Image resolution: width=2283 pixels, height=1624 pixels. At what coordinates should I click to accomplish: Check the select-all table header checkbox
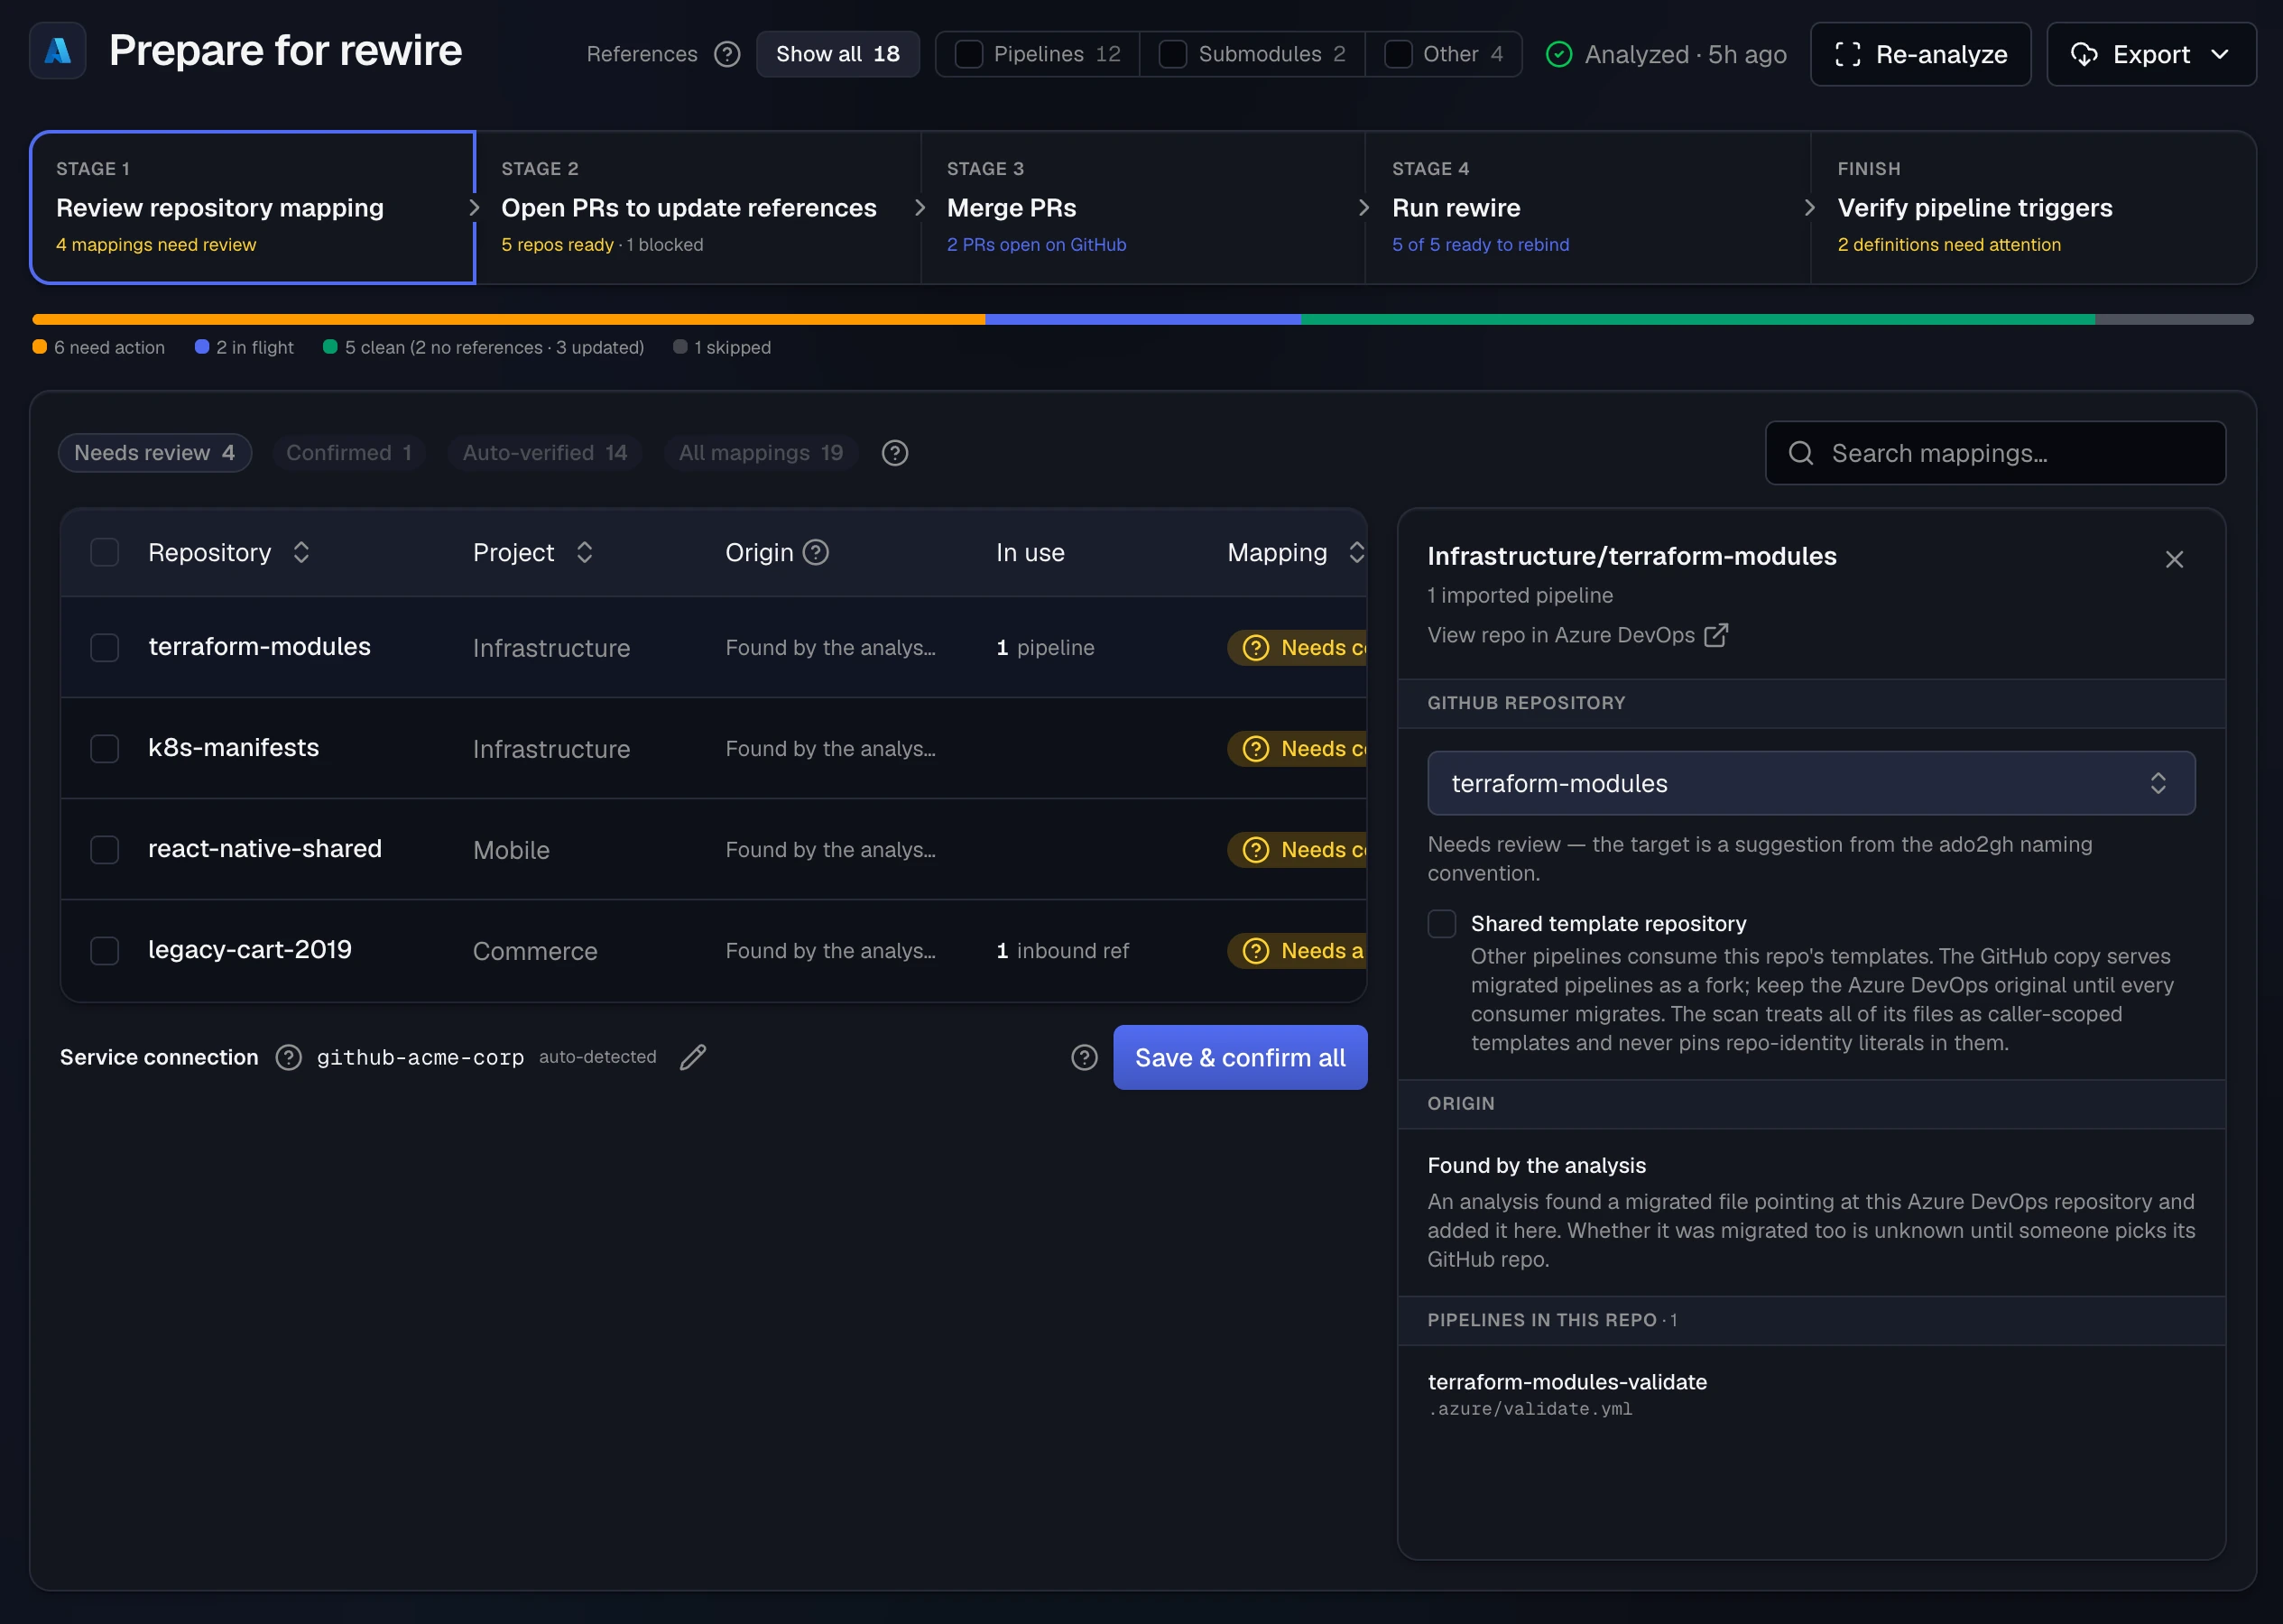point(104,552)
